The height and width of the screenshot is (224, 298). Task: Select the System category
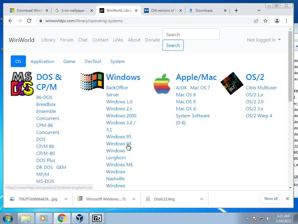coord(118,61)
